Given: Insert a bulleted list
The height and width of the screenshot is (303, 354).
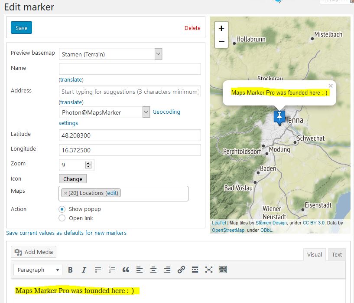Looking at the screenshot, I should coord(98,269).
